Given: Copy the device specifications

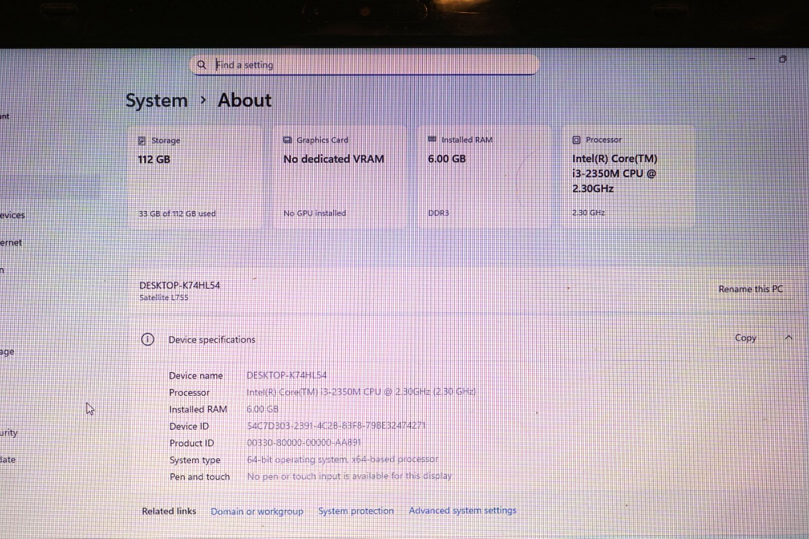Looking at the screenshot, I should click(x=745, y=338).
